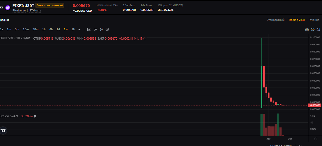Viewport: 322px width, 146px height.
Task: Select the Trading View chart tab
Action: 296,20
